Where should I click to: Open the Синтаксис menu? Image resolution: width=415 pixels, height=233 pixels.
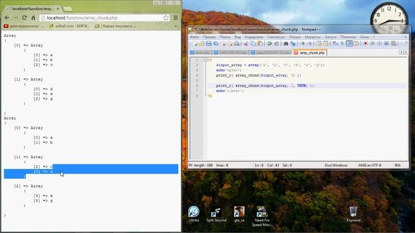click(x=276, y=37)
